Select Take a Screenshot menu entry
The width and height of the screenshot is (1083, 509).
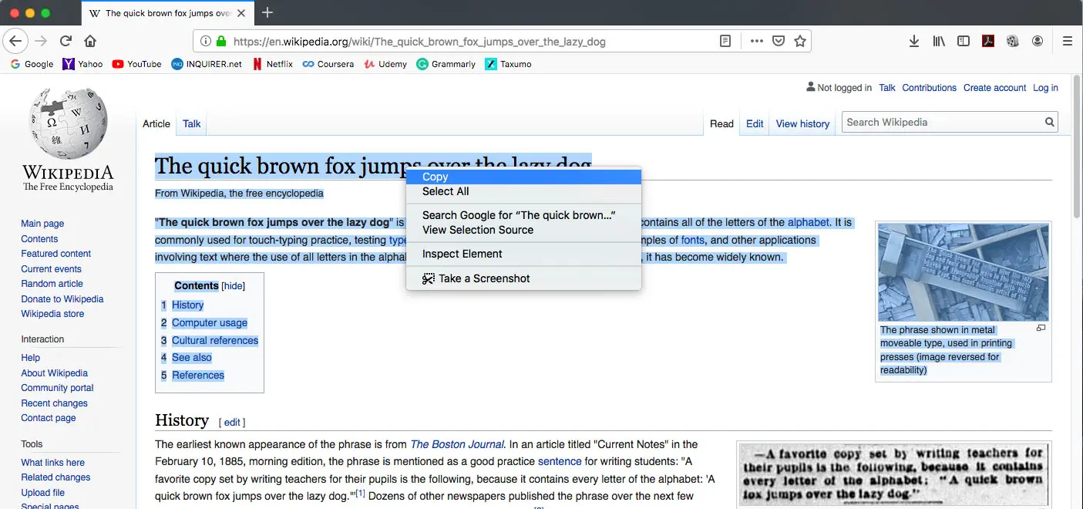(x=484, y=278)
